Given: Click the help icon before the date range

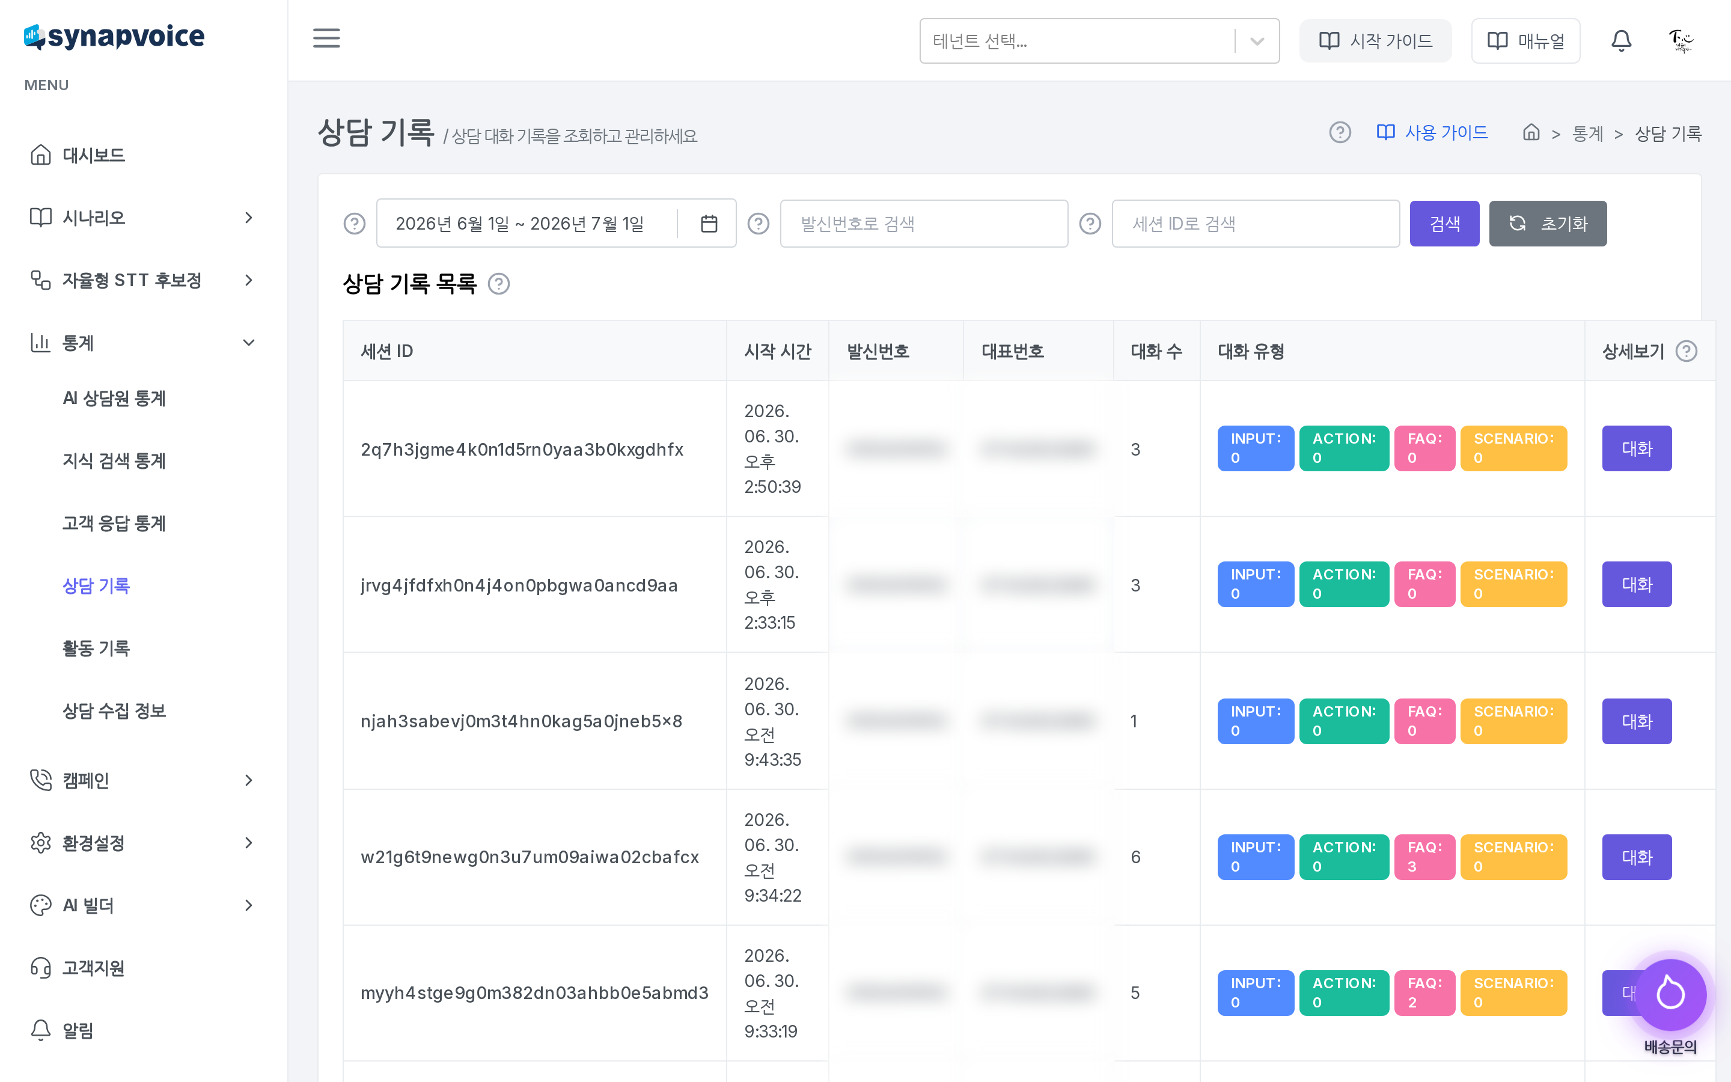Looking at the screenshot, I should (x=354, y=224).
